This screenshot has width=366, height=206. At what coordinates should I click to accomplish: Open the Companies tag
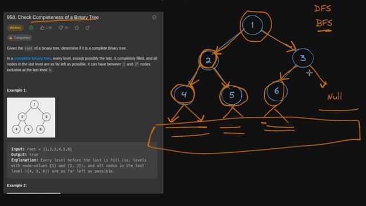19,38
